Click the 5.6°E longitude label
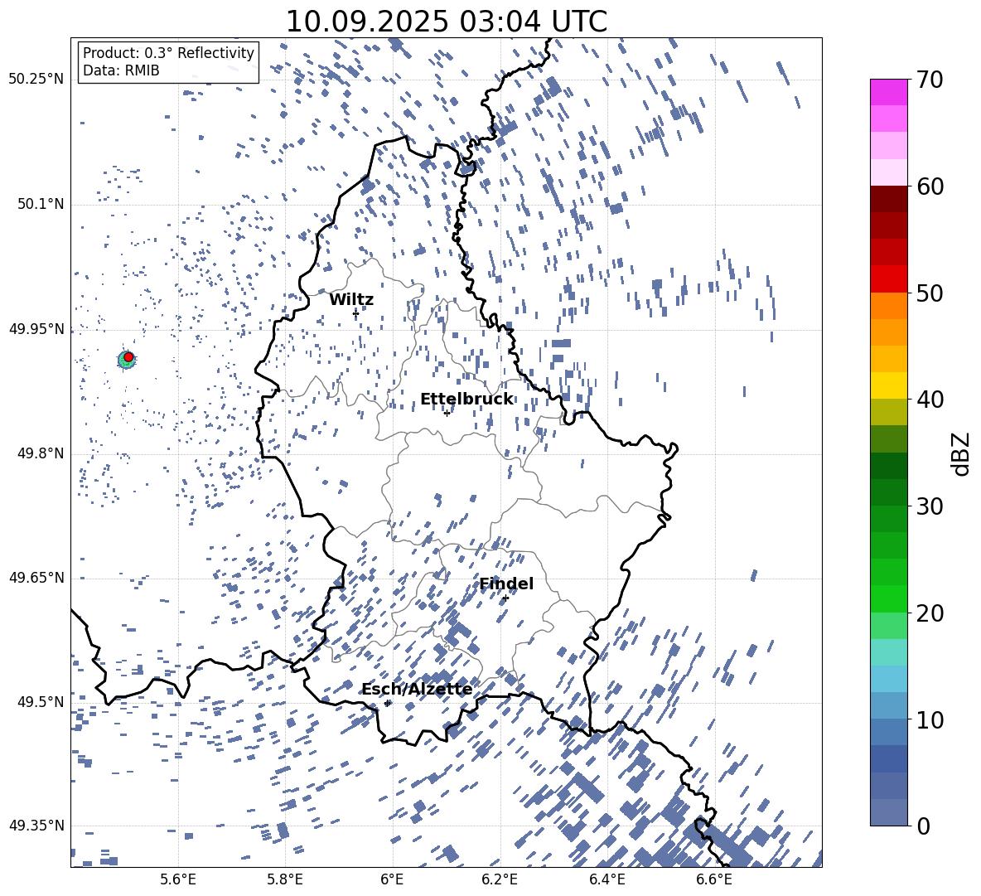This screenshot has height=896, width=981. 178,879
